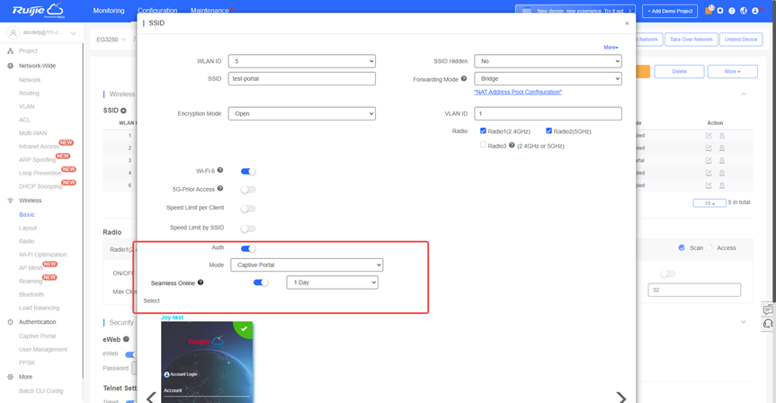776x403 pixels.
Task: Click edit icon in first SSID row
Action: point(709,136)
